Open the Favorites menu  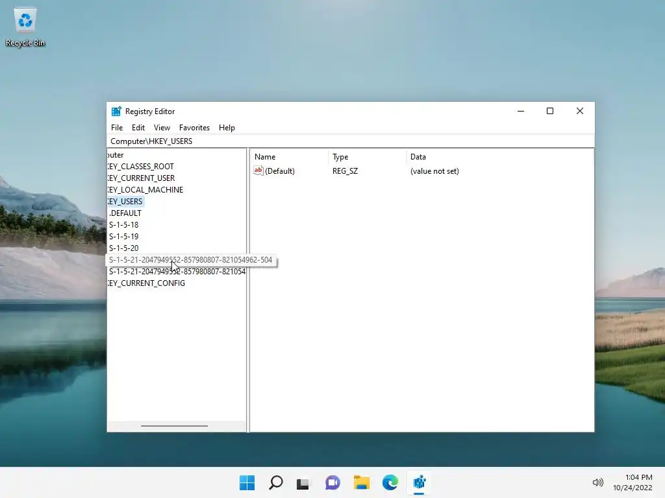click(x=194, y=128)
